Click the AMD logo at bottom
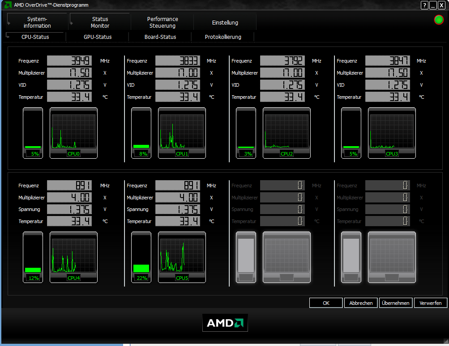 click(225, 323)
